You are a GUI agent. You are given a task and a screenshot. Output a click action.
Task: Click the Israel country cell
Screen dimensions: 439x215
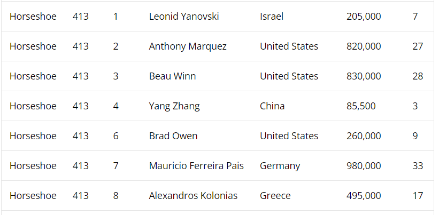(272, 17)
